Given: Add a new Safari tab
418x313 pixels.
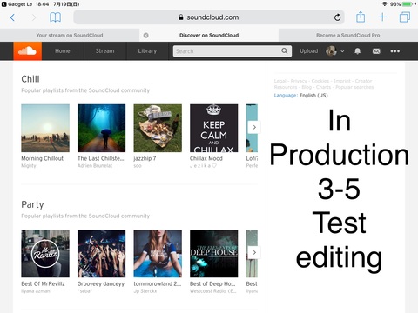Looking at the screenshot, I should [382, 17].
